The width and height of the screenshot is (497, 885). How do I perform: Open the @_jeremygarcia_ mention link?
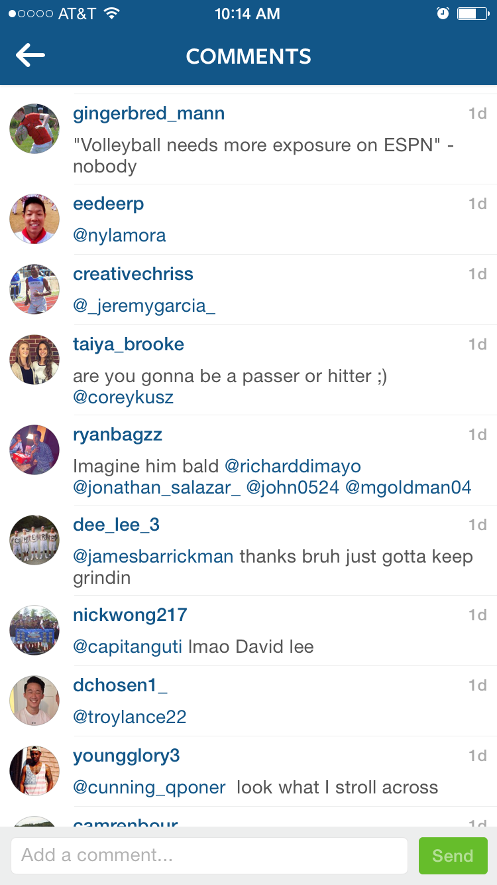coord(144,306)
